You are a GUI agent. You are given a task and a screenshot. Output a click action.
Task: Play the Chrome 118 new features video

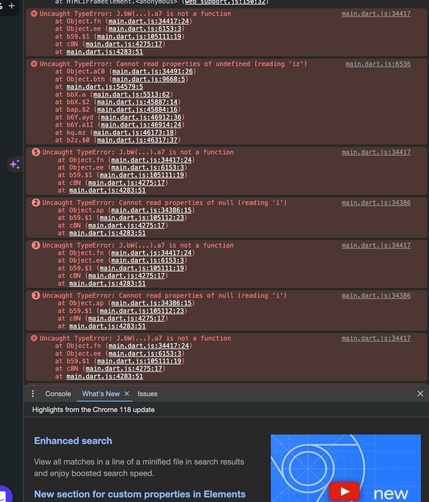click(x=345, y=491)
